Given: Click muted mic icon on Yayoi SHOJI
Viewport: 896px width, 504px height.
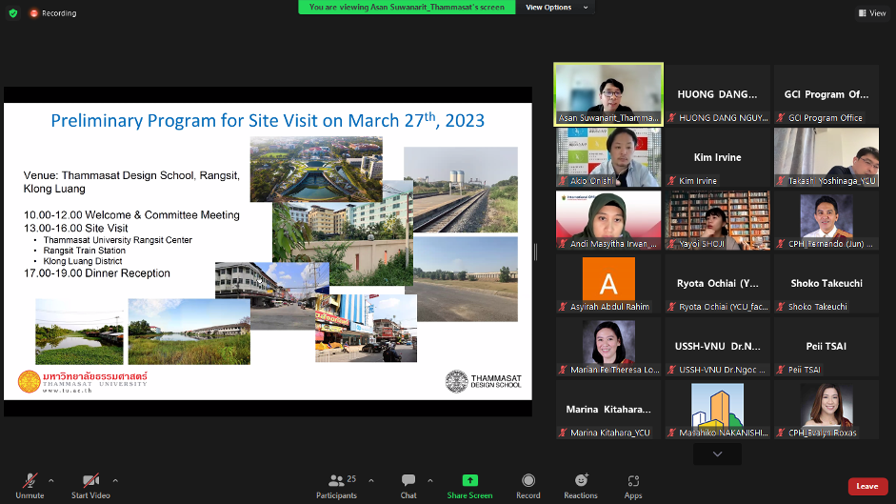Looking at the screenshot, I should [672, 244].
